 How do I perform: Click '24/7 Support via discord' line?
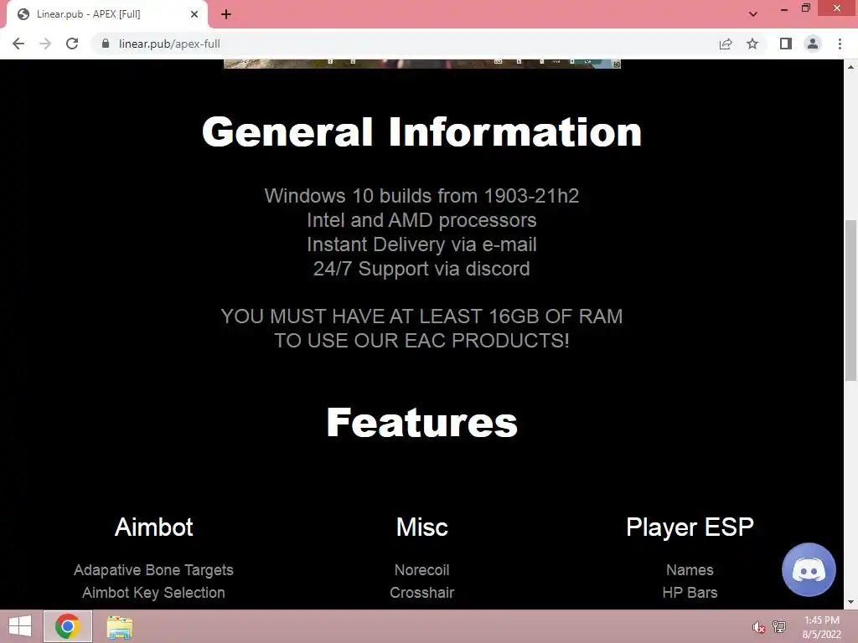click(422, 269)
